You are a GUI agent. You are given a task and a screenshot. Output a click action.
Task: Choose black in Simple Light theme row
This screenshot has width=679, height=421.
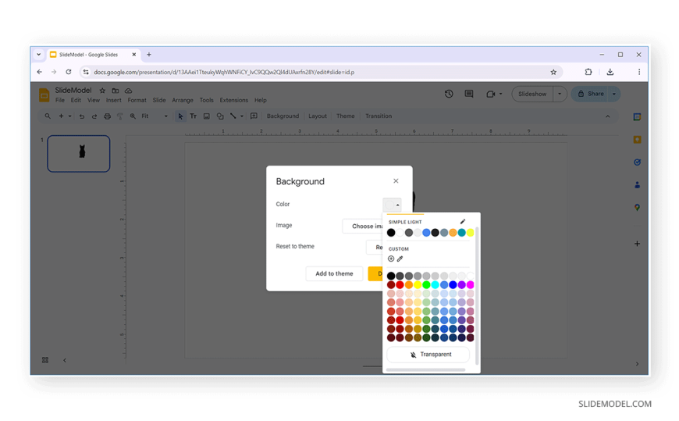coord(391,233)
